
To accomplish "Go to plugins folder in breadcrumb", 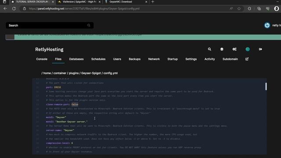I will click(x=74, y=73).
